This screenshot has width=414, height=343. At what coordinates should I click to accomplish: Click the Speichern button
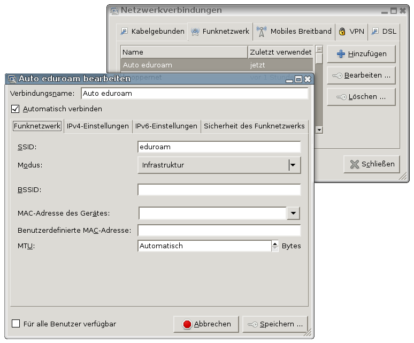[x=275, y=324]
